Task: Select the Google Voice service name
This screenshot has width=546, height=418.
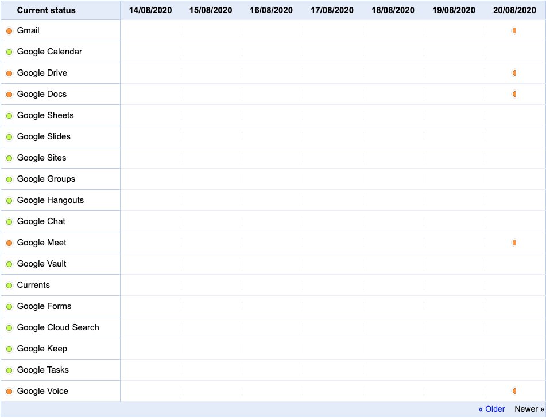Action: click(42, 391)
